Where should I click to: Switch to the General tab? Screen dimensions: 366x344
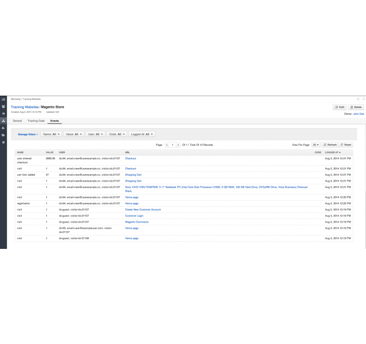coord(17,121)
